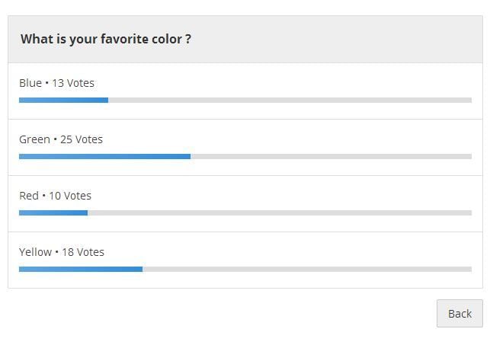This screenshot has height=345, width=490.
Task: Click the gray unfilled part of Red's bar
Action: point(280,213)
